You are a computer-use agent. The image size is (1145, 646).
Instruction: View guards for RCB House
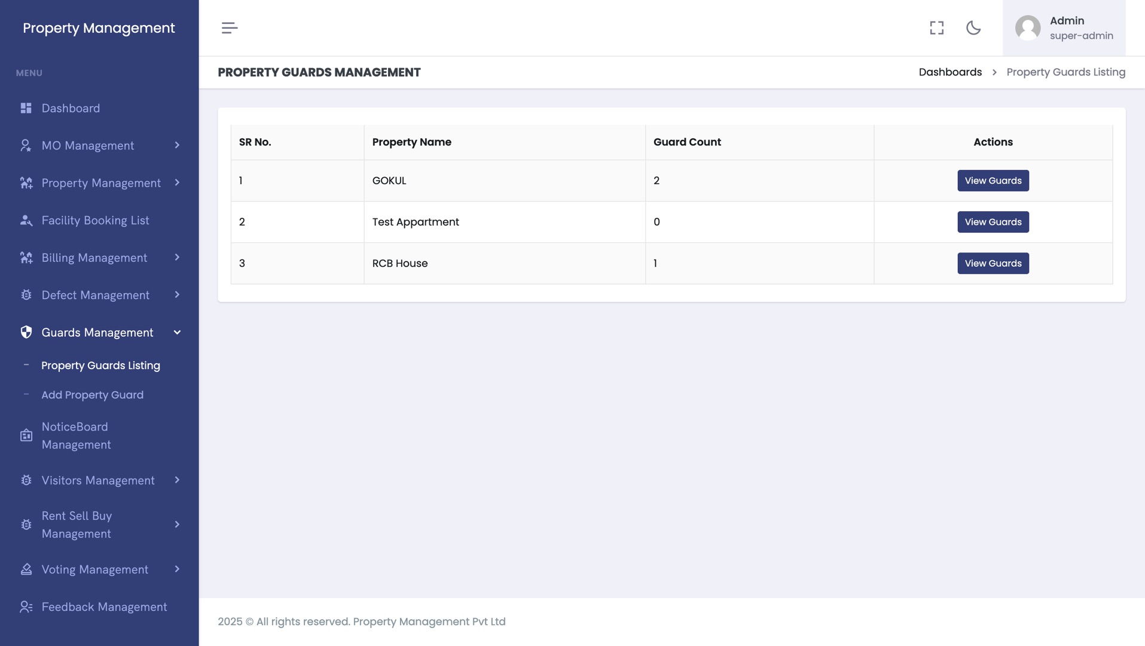point(993,263)
